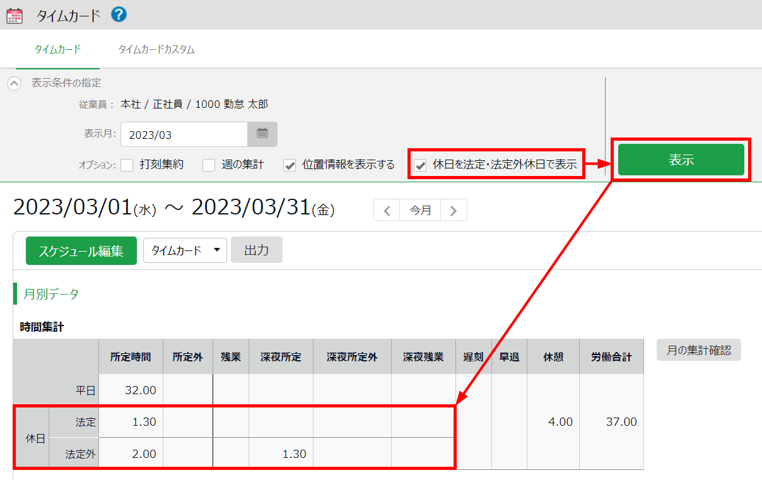762x480 pixels.
Task: Switch to the タイムカードカスタム tab
Action: (x=156, y=50)
